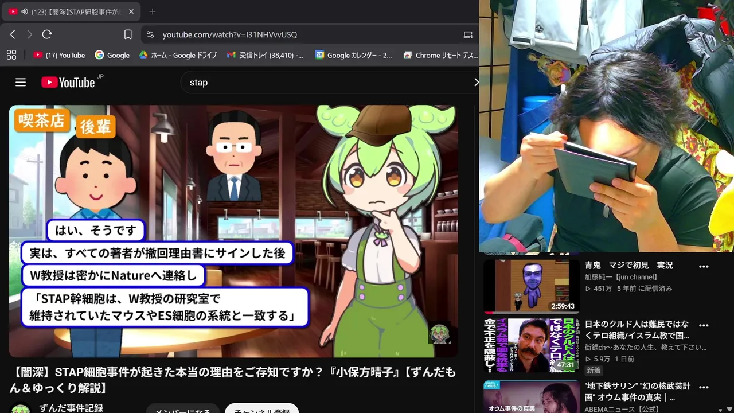734x413 pixels.
Task: Mute the tab audio speaker icon
Action: (25, 11)
